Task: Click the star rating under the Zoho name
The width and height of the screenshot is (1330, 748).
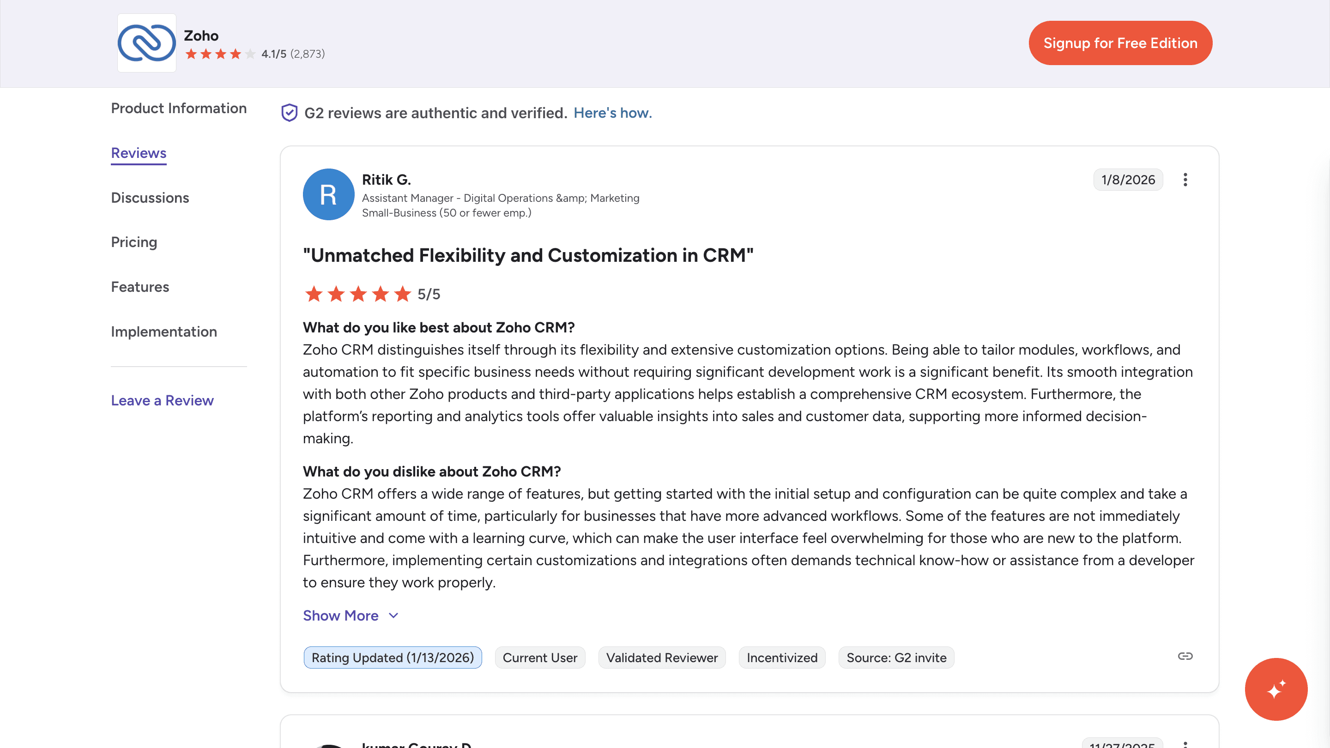Action: coord(218,54)
